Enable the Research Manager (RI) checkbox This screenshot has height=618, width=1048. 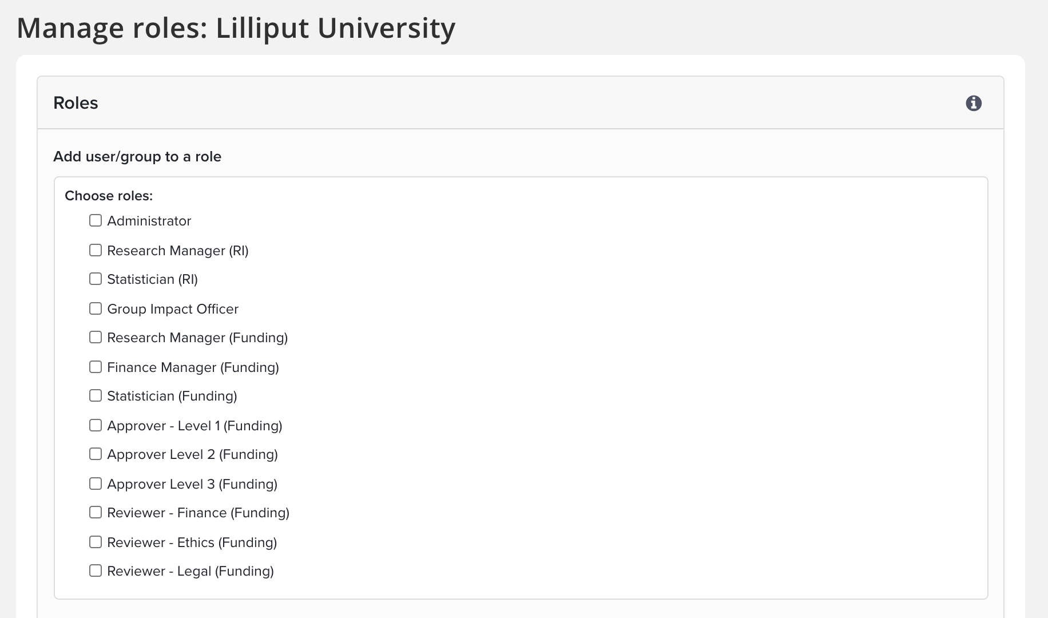(x=96, y=250)
